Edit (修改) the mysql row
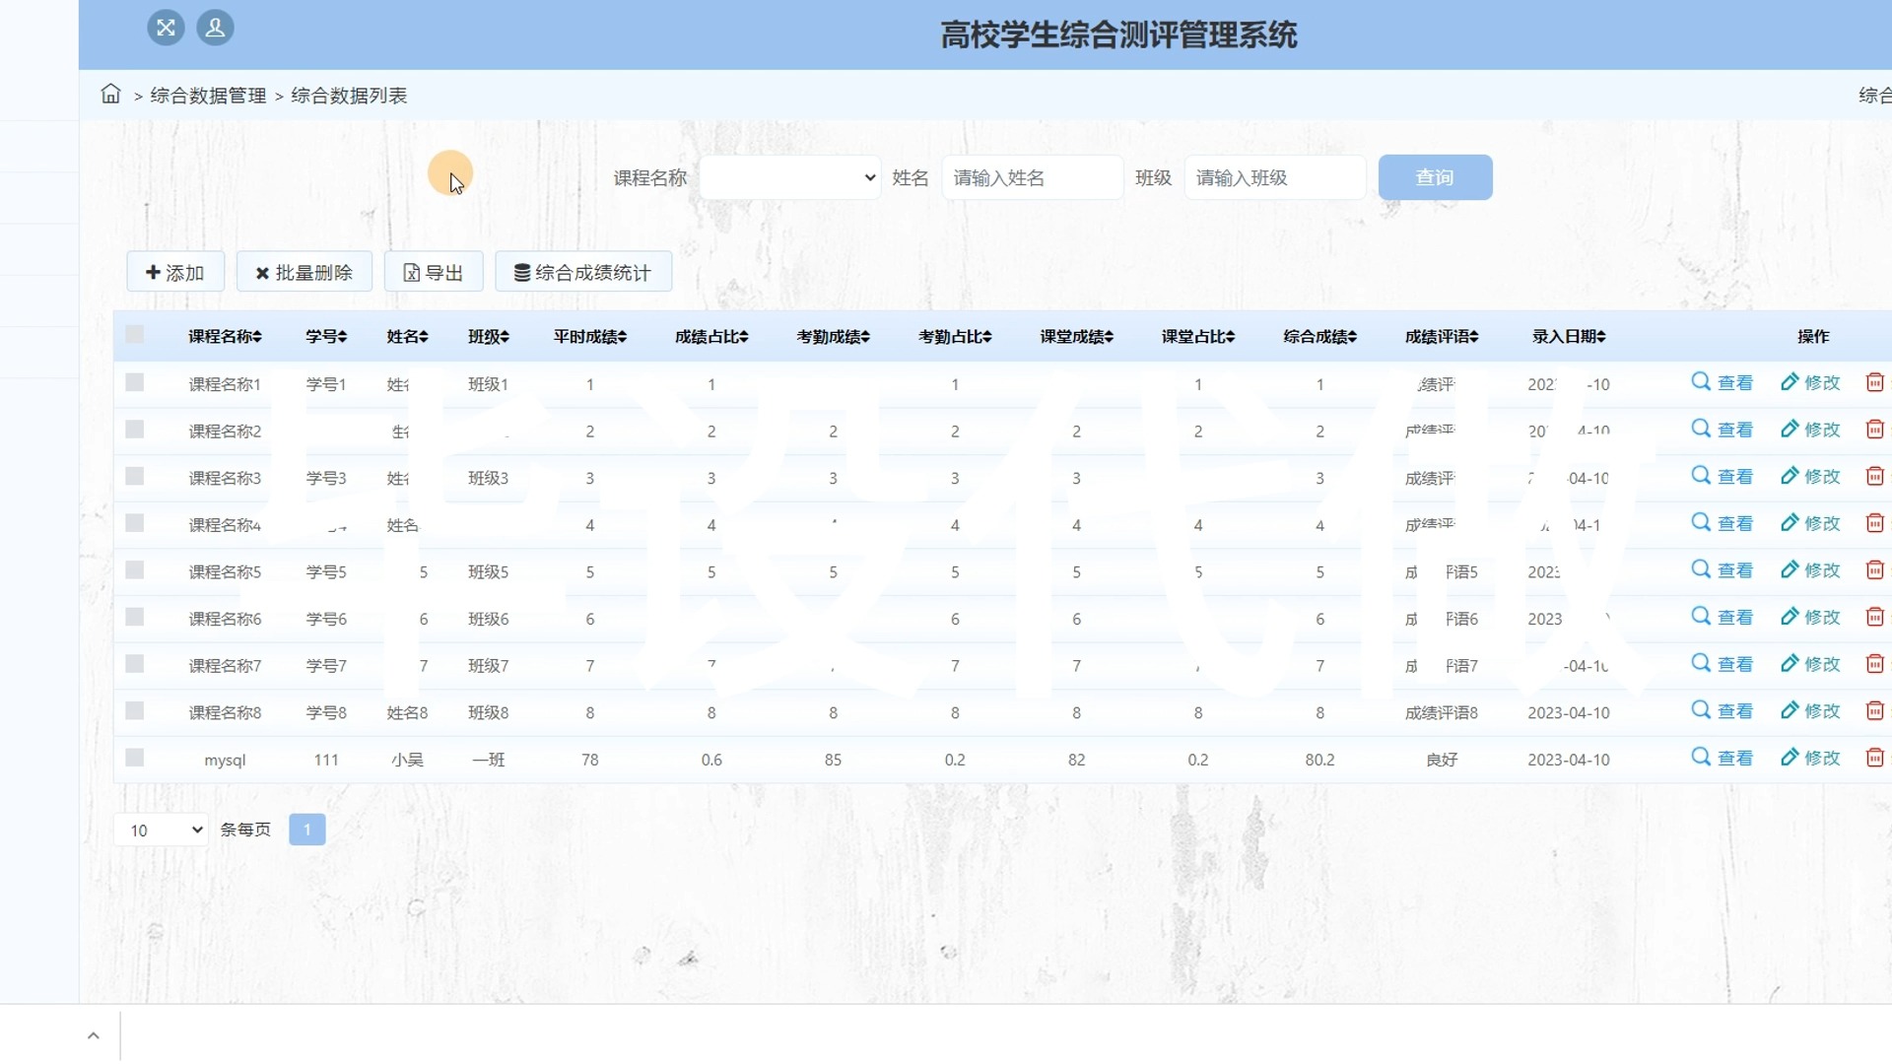The width and height of the screenshot is (1892, 1064). 1810,758
